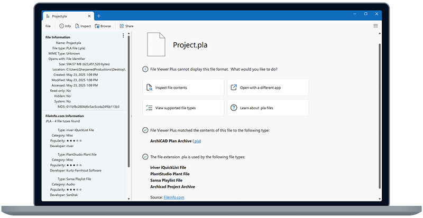
Task: Close the Project.pla tab
Action: coord(89,16)
